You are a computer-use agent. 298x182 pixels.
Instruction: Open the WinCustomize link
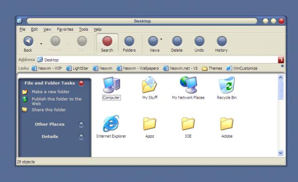(x=242, y=68)
